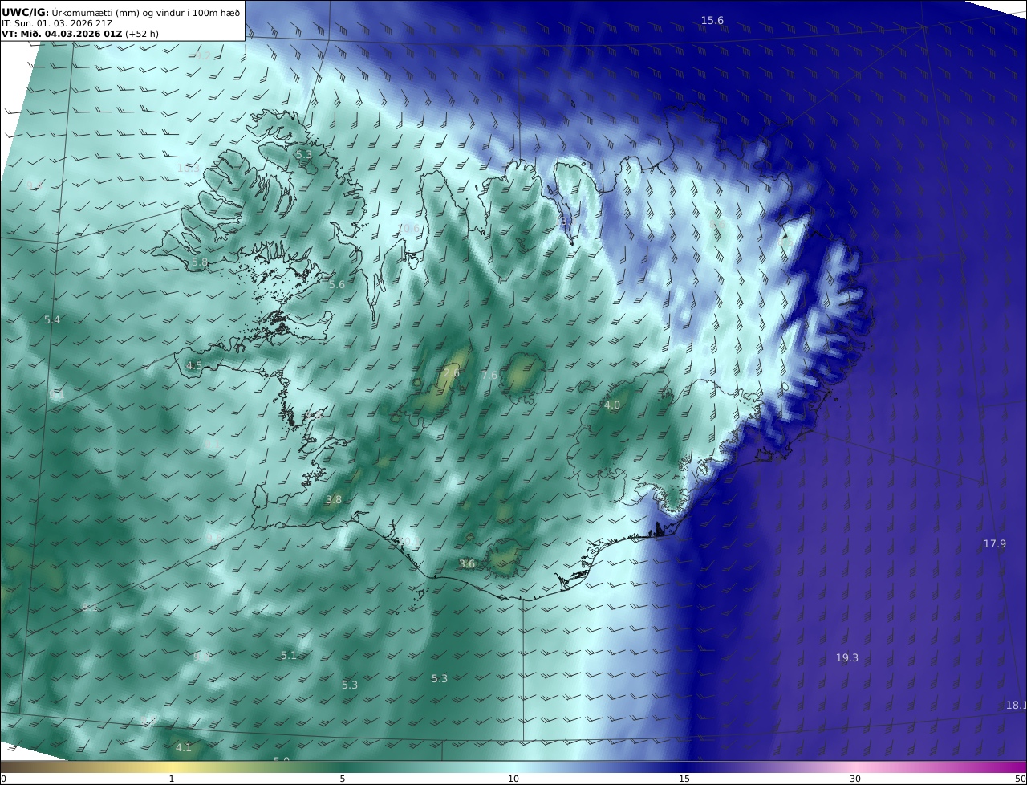Click the colorbar tick label 10
This screenshot has height=785, width=1027.
(513, 779)
